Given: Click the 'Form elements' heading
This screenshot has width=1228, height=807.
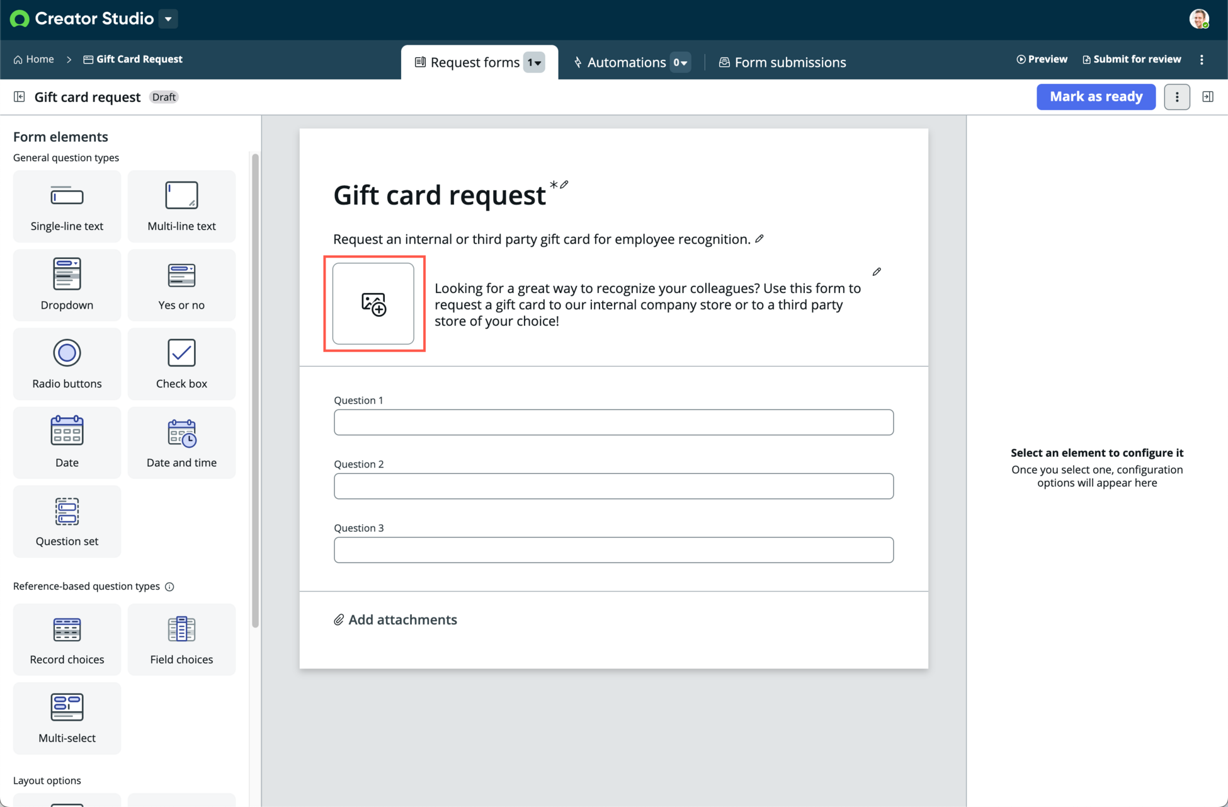Looking at the screenshot, I should 60,137.
